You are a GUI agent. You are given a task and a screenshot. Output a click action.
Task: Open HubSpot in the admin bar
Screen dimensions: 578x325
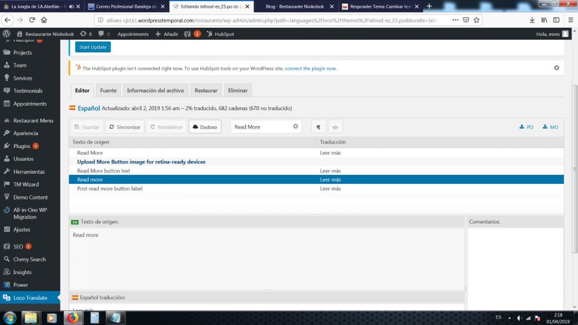coord(221,34)
